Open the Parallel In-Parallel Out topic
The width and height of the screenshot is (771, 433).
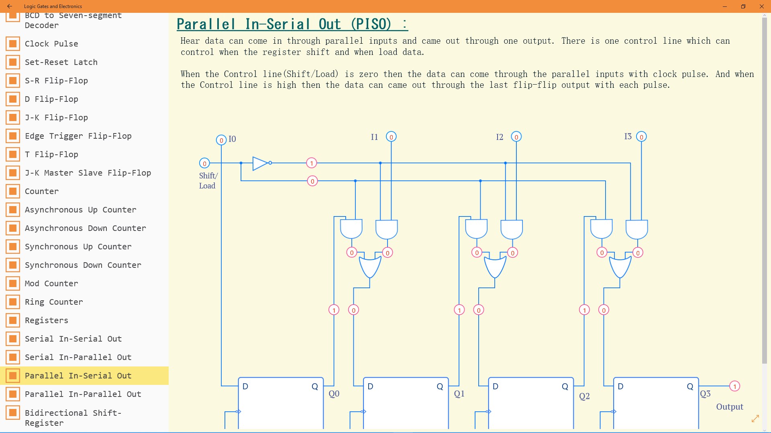click(83, 394)
